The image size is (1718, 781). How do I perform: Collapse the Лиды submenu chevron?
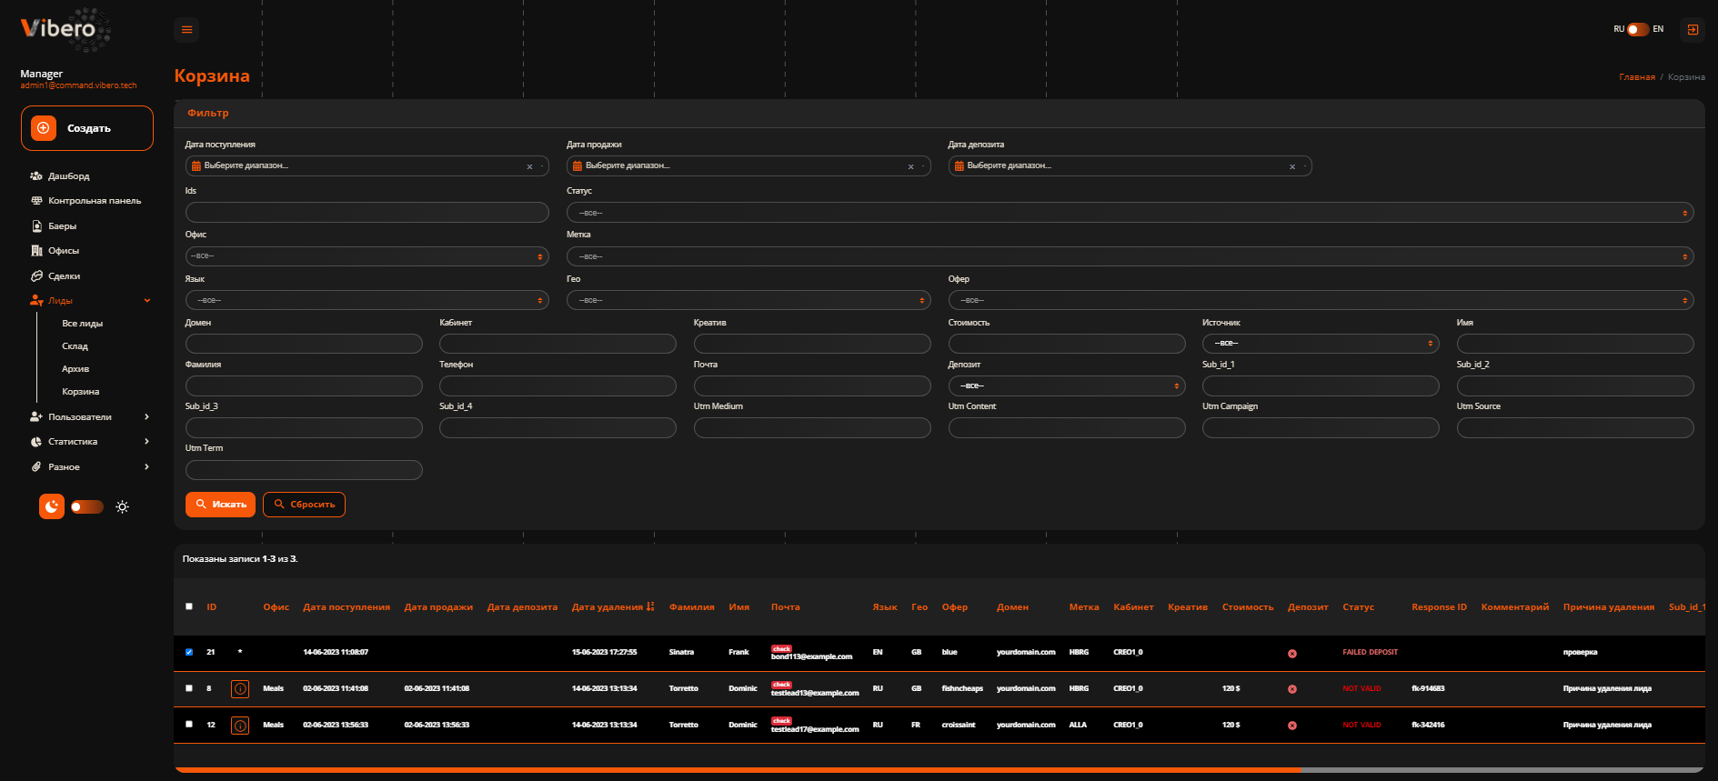[x=147, y=301]
